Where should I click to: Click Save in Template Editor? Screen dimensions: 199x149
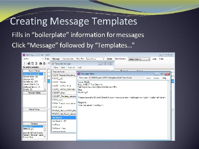coord(148,78)
